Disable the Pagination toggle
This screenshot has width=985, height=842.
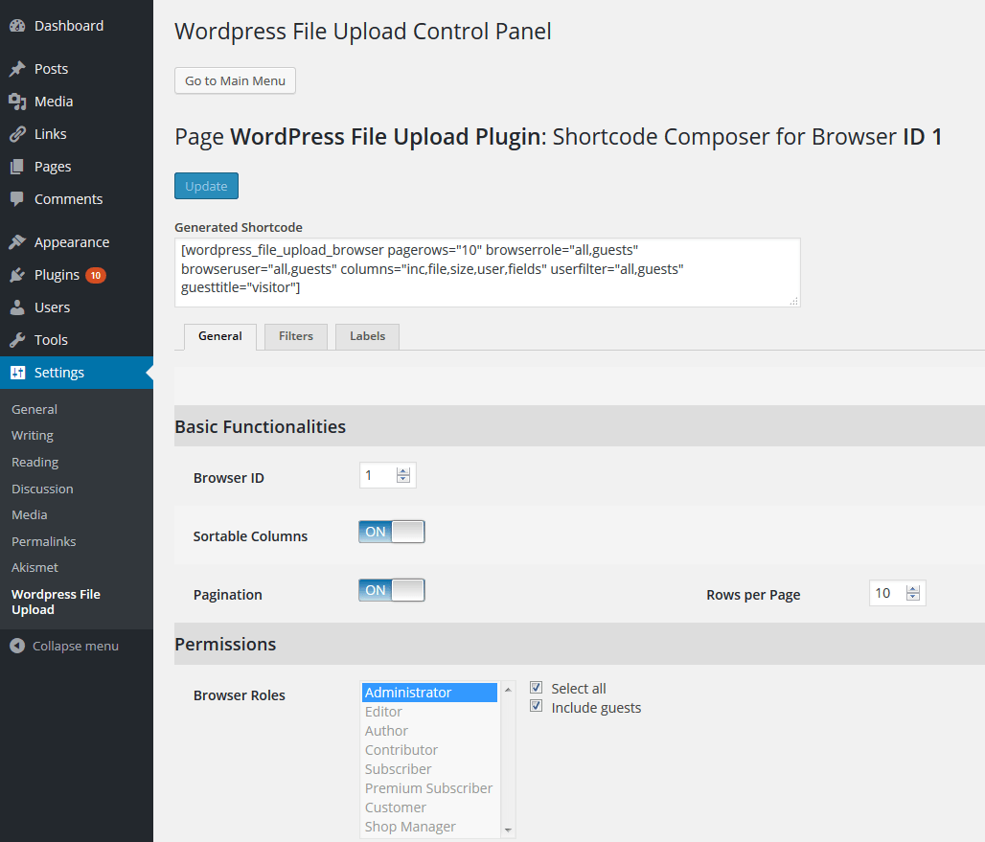point(391,589)
